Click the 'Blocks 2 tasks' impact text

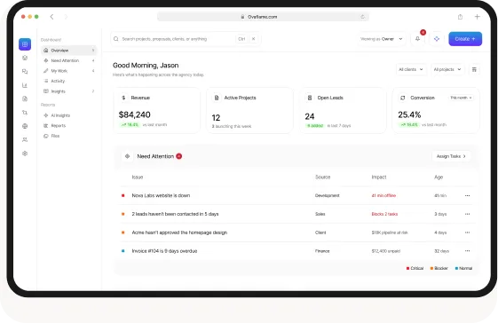click(x=384, y=214)
